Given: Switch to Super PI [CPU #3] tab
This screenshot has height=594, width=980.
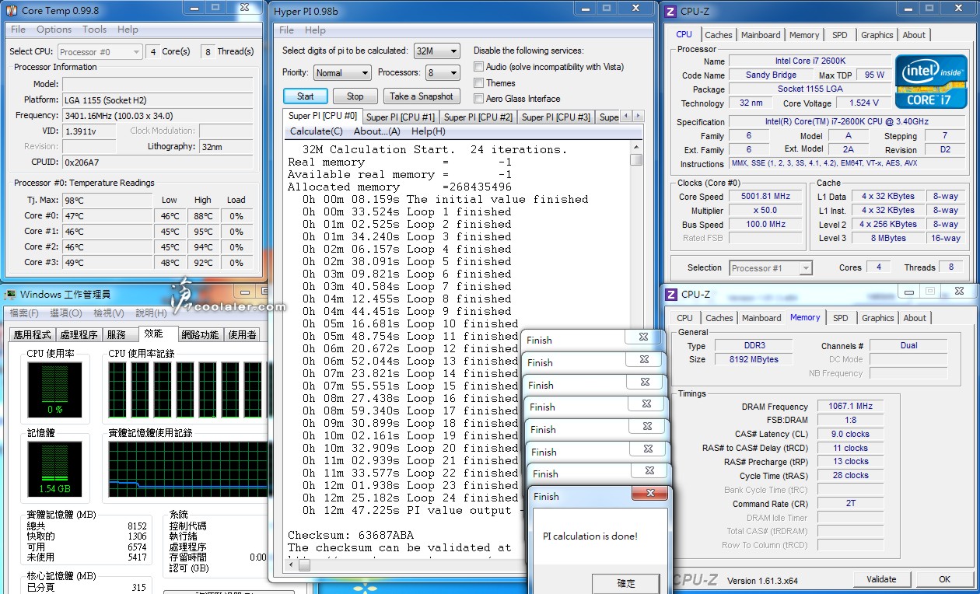Looking at the screenshot, I should click(556, 117).
